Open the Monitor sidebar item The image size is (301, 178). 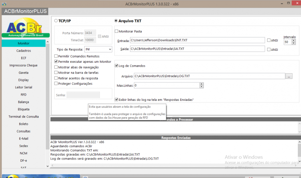(x=24, y=43)
